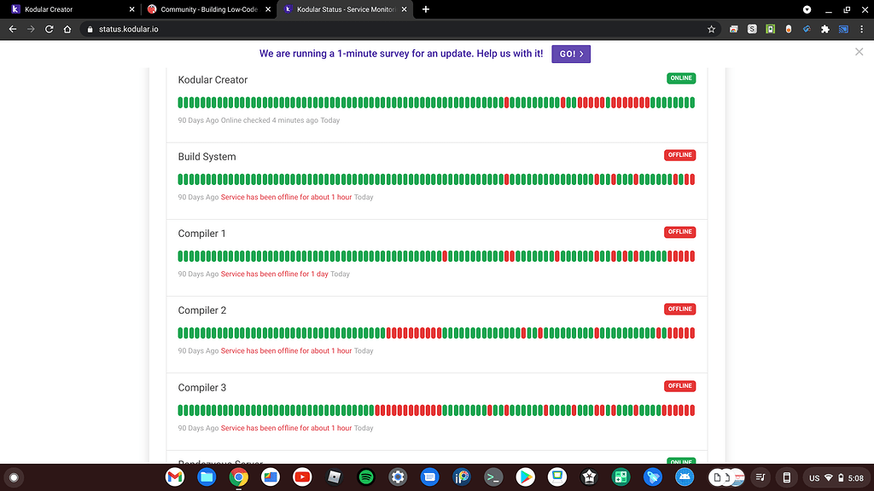Launch the Terminal app from the shelf

click(493, 477)
